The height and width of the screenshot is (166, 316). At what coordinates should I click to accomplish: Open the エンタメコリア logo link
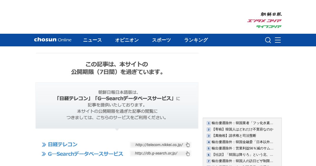(264, 21)
